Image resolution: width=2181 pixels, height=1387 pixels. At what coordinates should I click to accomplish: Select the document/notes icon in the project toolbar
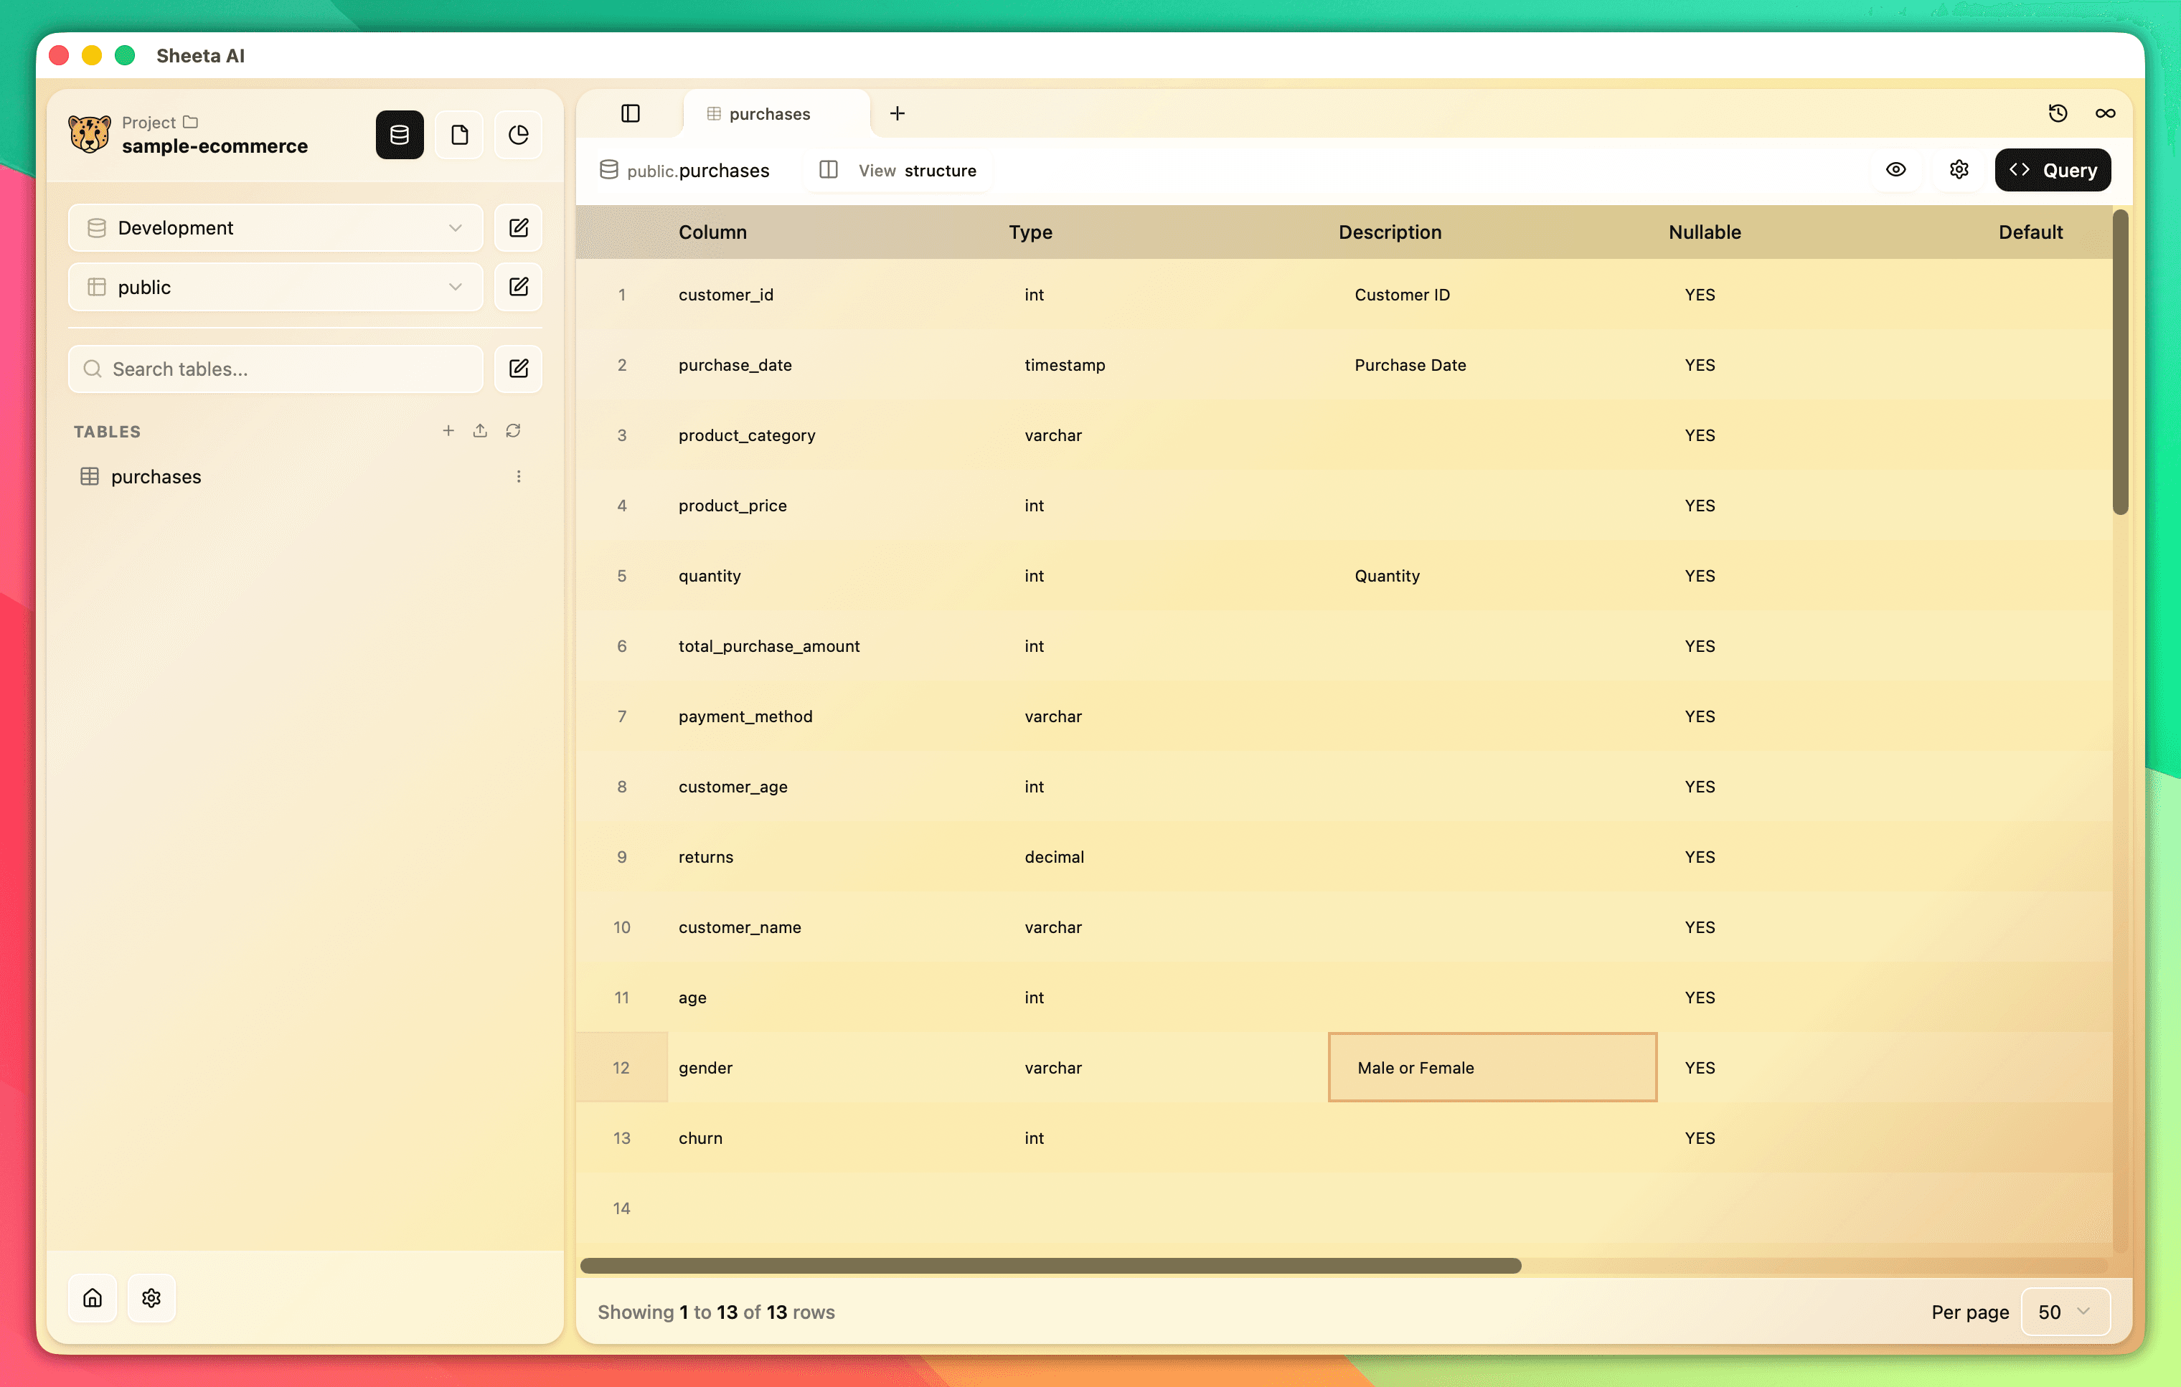[x=459, y=134]
